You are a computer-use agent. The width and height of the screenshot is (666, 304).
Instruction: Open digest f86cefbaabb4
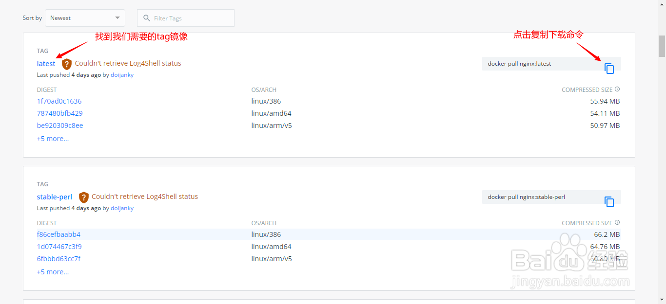point(59,234)
